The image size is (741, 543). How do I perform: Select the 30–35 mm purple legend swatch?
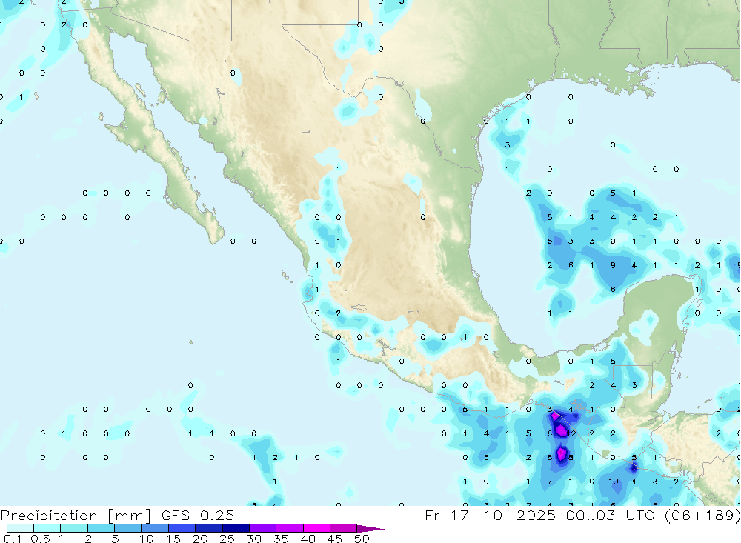(262, 529)
